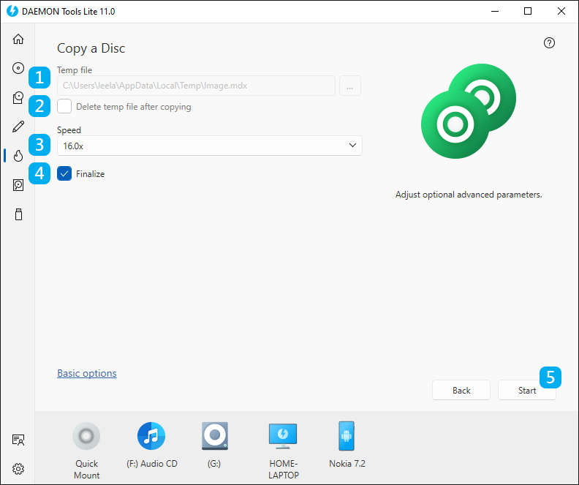Click the Basic options link
This screenshot has height=485, width=579.
[87, 373]
